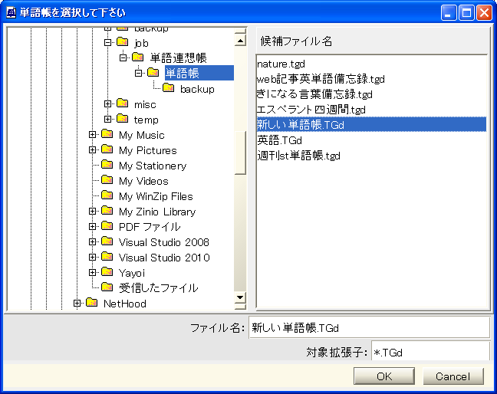Expand the Visual Studio 2008 node
This screenshot has height=394, width=497.
(x=93, y=241)
